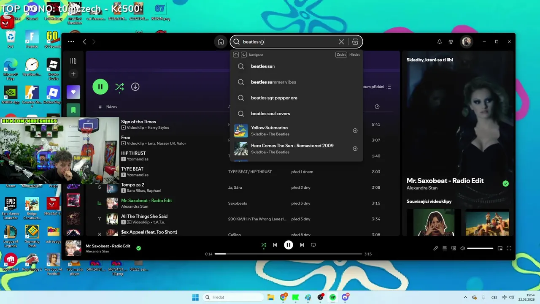This screenshot has width=540, height=304.
Task: Clear the search text with X
Action: pyautogui.click(x=341, y=42)
